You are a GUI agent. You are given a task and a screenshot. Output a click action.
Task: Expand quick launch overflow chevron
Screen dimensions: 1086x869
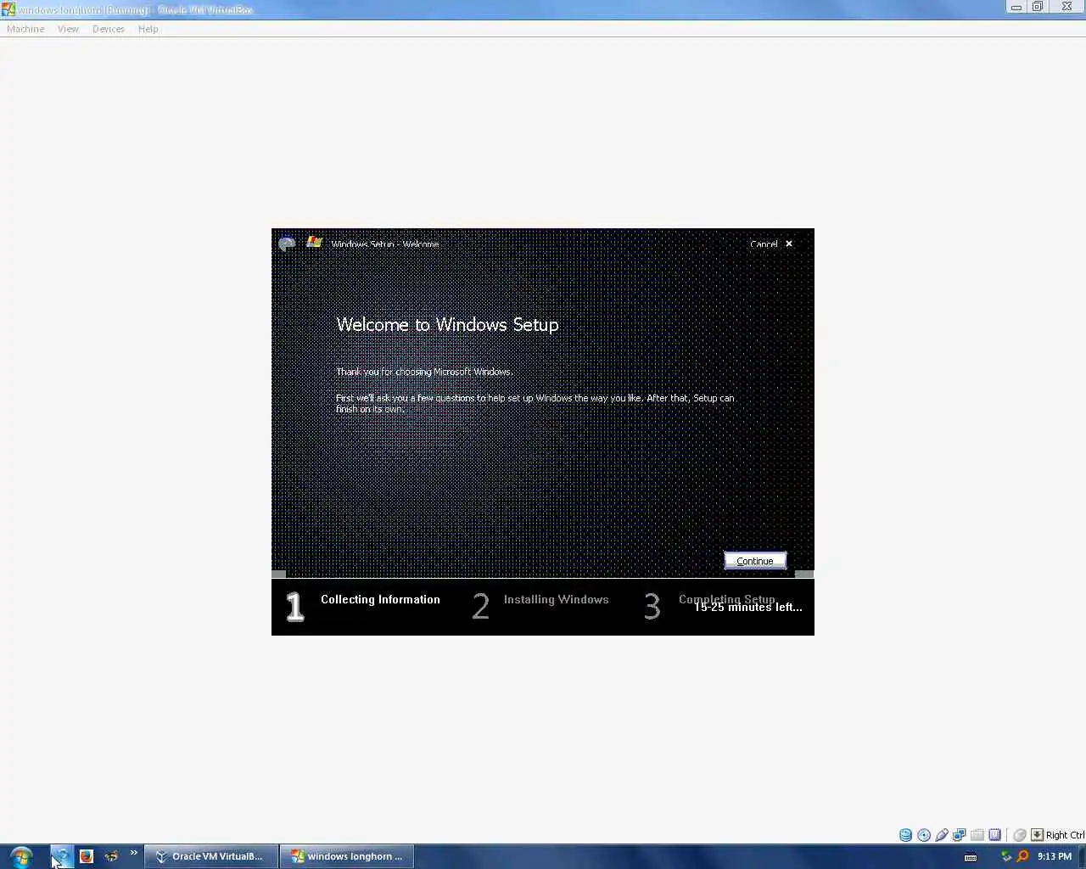(x=134, y=853)
